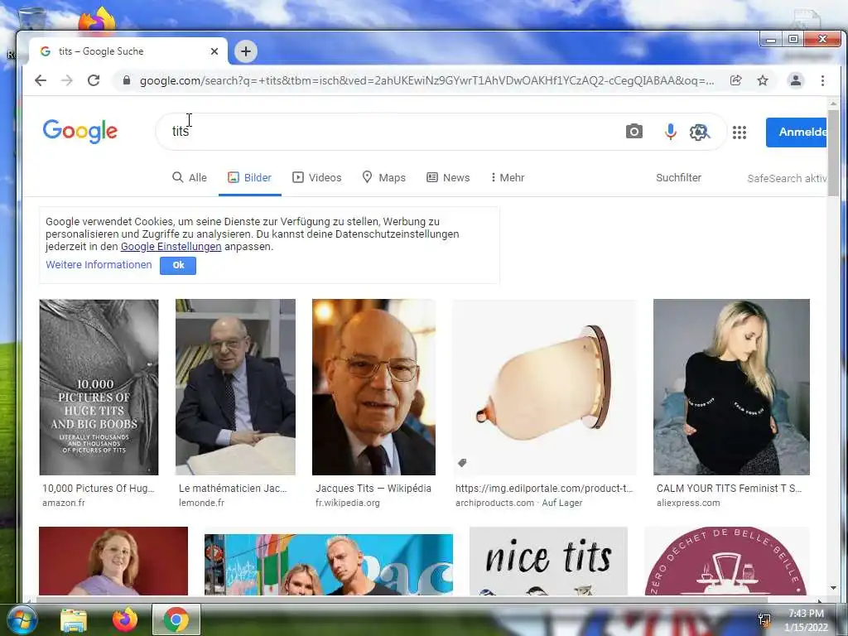The height and width of the screenshot is (636, 848).
Task: Click the SafeSearch aktiv label
Action: pos(787,179)
